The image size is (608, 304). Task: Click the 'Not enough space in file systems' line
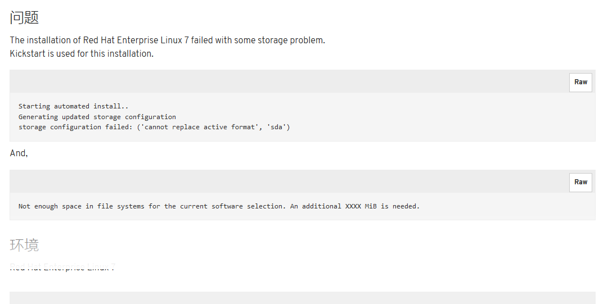219,206
